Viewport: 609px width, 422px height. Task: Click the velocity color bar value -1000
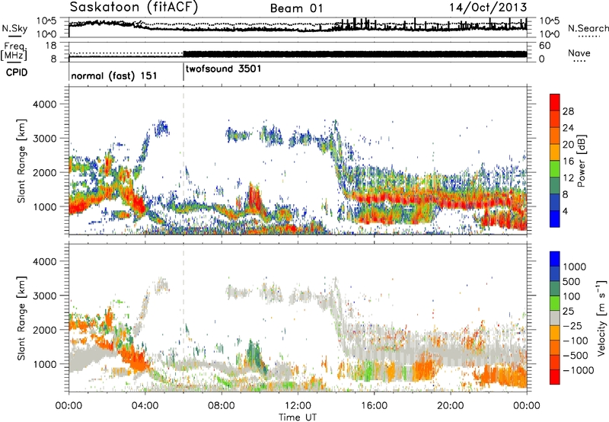click(x=578, y=370)
